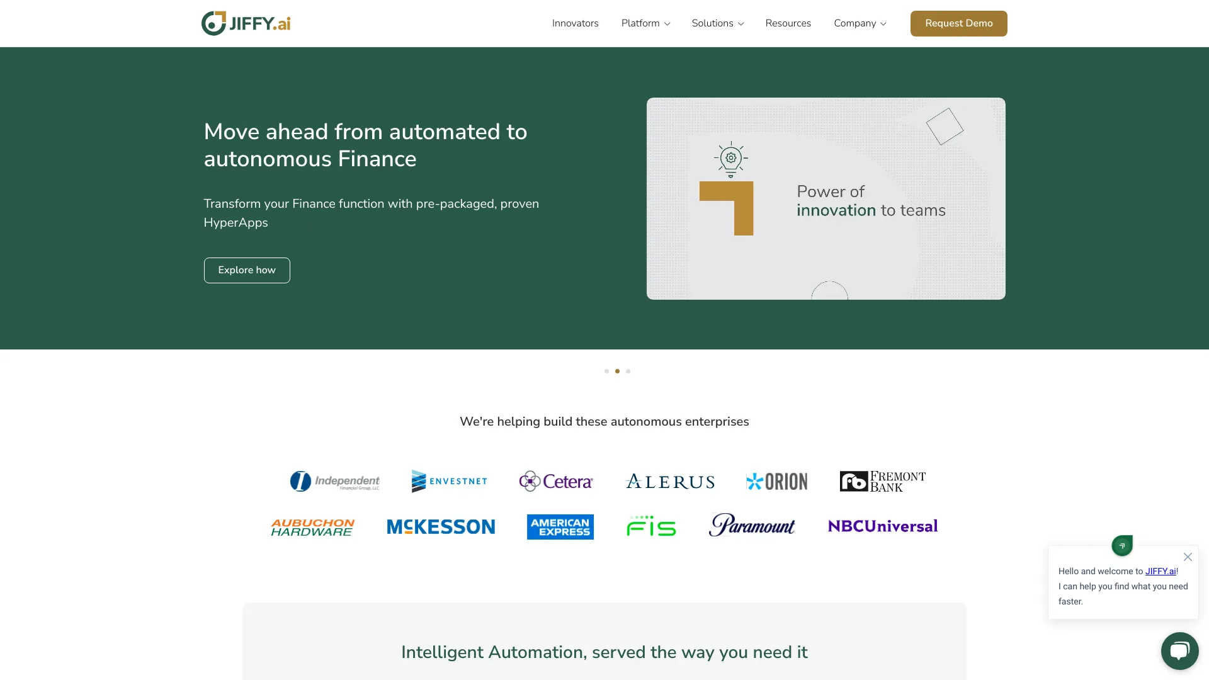
Task: Click the Request Demo button
Action: [958, 23]
